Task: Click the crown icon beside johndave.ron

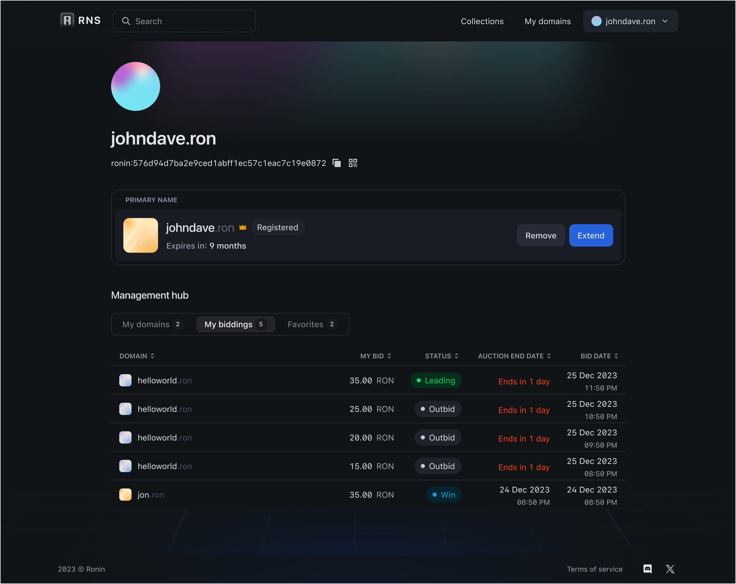Action: (x=243, y=227)
